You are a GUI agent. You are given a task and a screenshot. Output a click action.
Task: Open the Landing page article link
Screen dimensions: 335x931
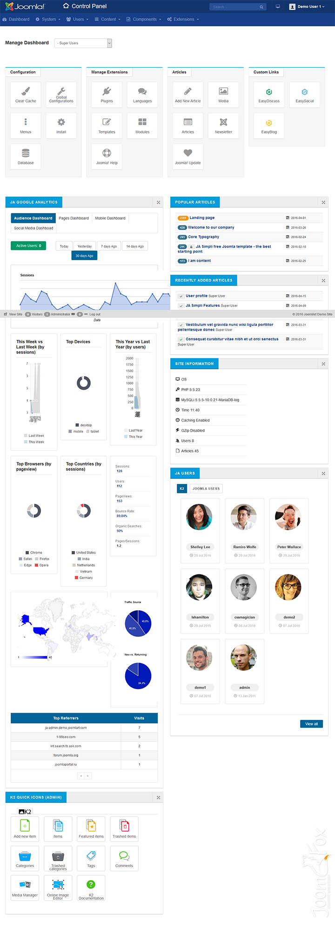coord(202,218)
